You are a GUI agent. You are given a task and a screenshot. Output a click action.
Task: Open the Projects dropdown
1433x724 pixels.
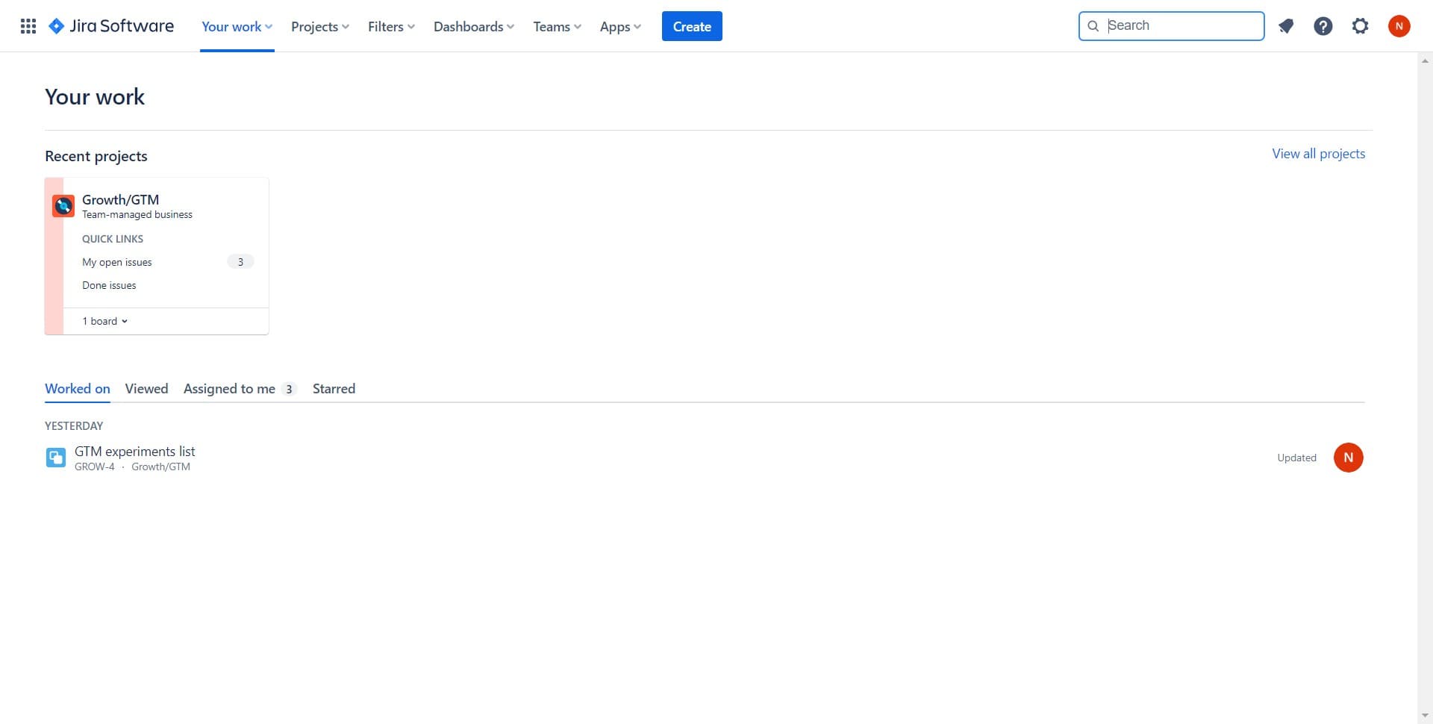click(319, 26)
